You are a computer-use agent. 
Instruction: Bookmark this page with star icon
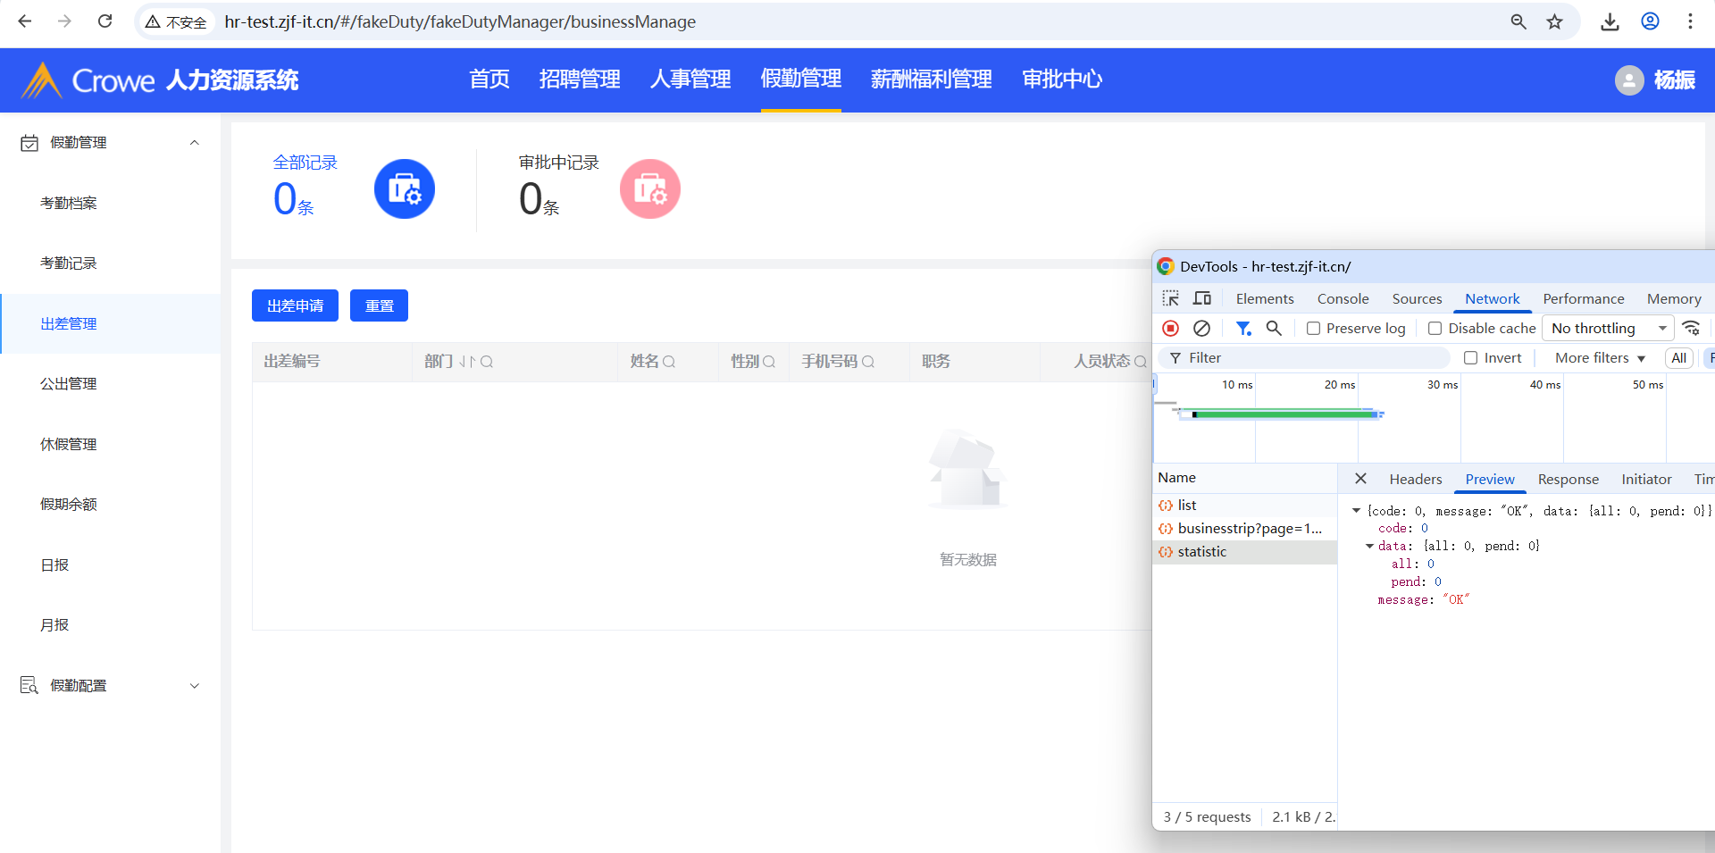1554,21
